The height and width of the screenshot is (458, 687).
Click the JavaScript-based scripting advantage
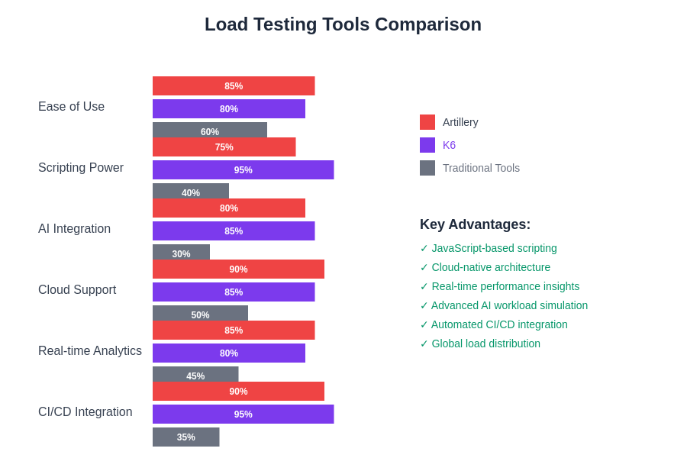pyautogui.click(x=489, y=248)
